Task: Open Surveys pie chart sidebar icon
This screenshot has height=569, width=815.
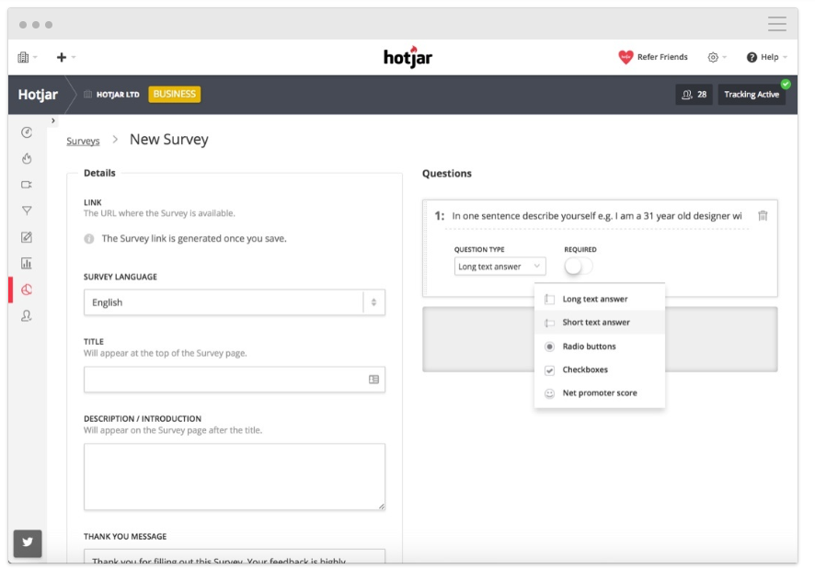Action: point(27,290)
